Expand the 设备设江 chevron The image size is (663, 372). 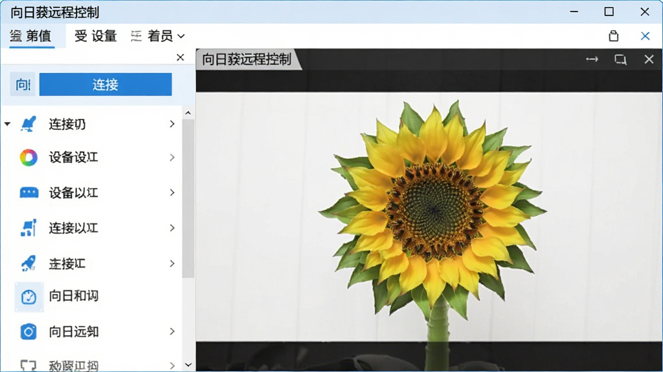[x=172, y=158]
